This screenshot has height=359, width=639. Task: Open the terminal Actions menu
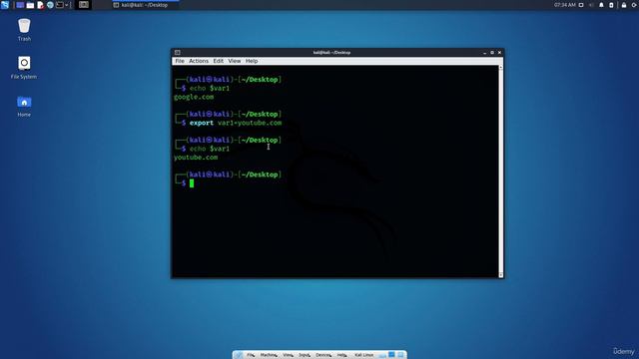(199, 61)
